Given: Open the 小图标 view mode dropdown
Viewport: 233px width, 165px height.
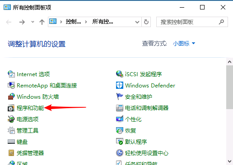Looking at the screenshot, I should pyautogui.click(x=184, y=44).
